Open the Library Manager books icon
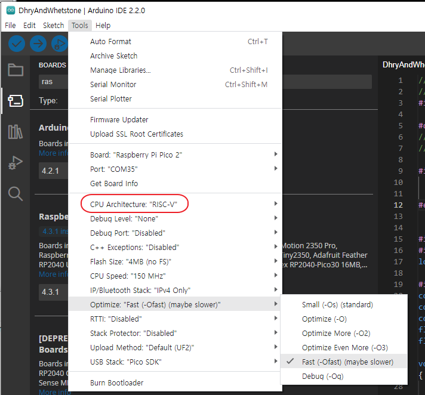 (16, 132)
